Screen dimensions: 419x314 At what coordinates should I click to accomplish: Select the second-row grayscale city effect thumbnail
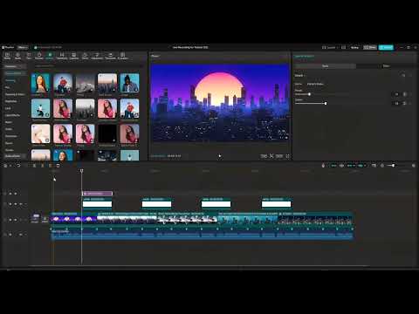86,108
